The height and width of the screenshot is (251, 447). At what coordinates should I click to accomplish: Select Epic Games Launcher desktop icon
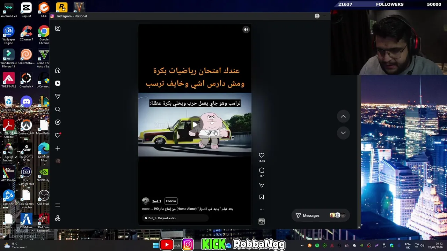[26, 199]
